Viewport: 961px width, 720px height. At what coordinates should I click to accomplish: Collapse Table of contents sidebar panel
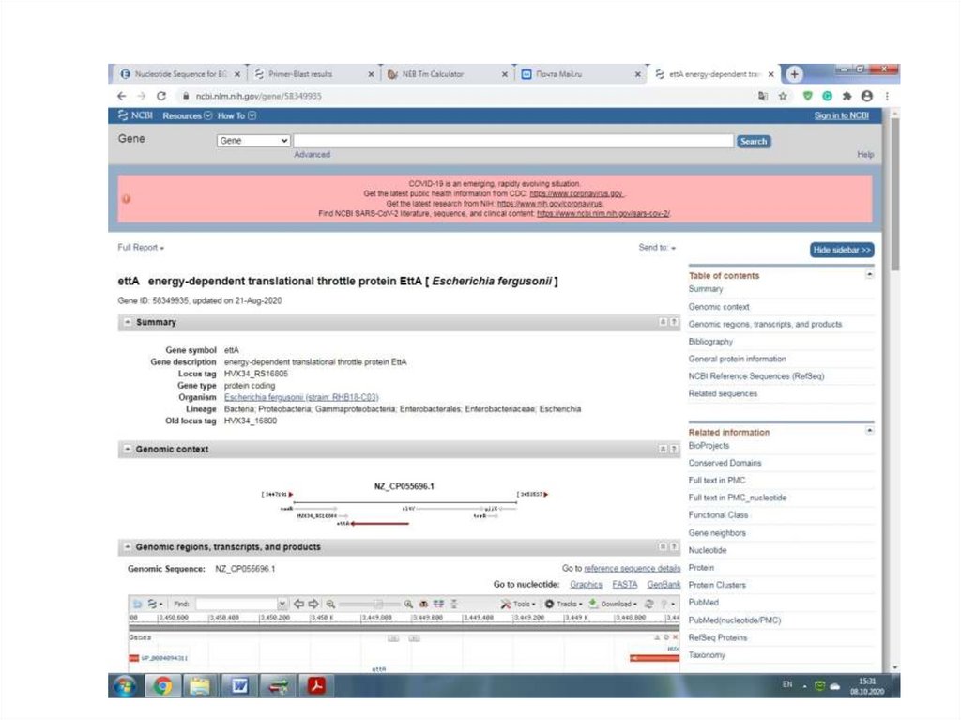869,275
